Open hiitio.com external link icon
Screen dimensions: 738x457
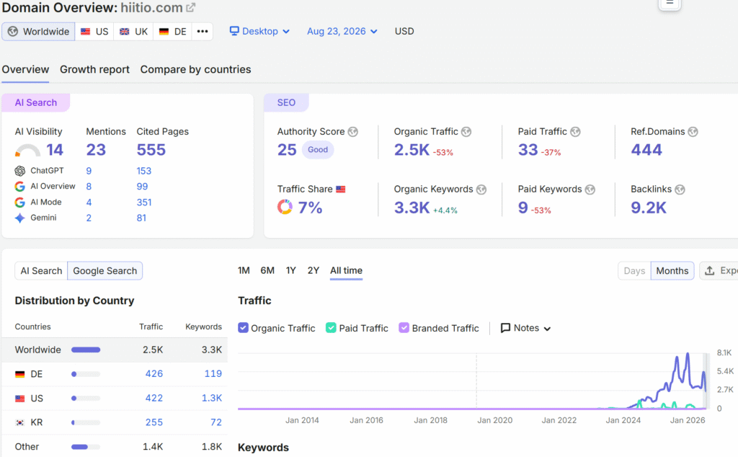[190, 8]
